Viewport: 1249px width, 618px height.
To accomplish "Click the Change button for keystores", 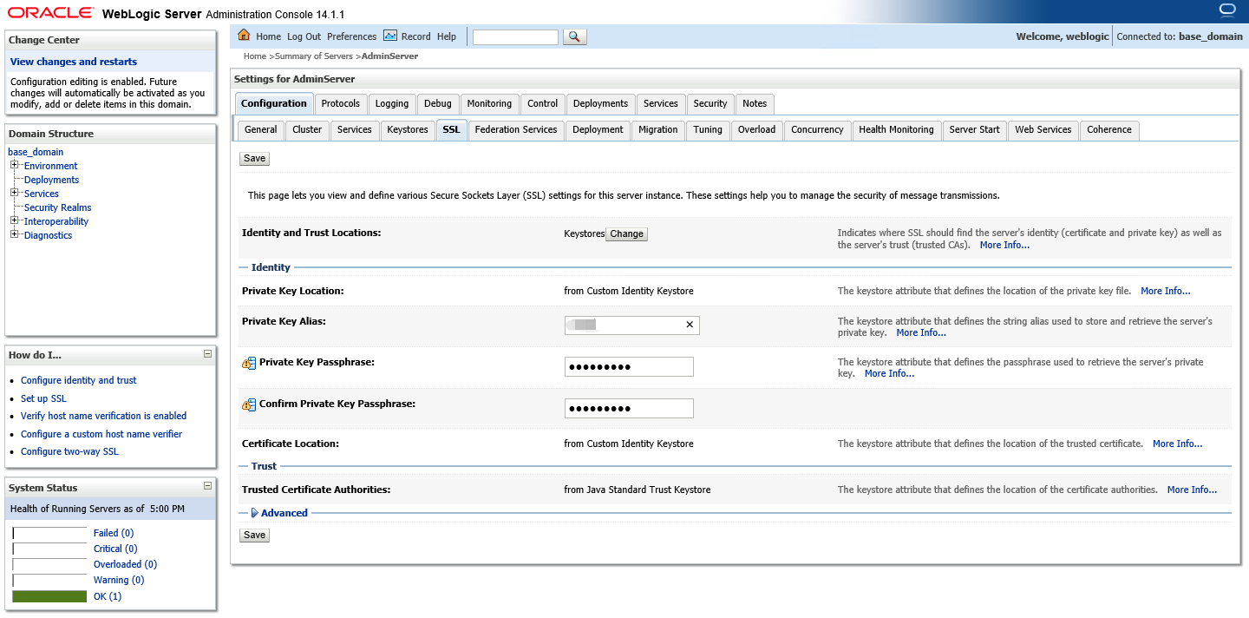I will (626, 233).
